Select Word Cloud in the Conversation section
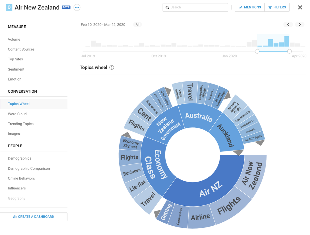 (17, 114)
